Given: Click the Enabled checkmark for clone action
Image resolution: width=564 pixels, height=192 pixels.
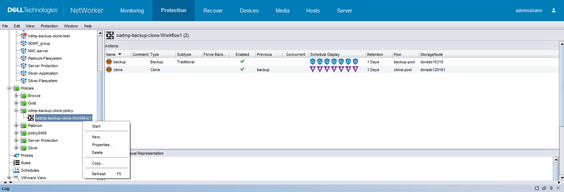Looking at the screenshot, I should click(x=242, y=69).
